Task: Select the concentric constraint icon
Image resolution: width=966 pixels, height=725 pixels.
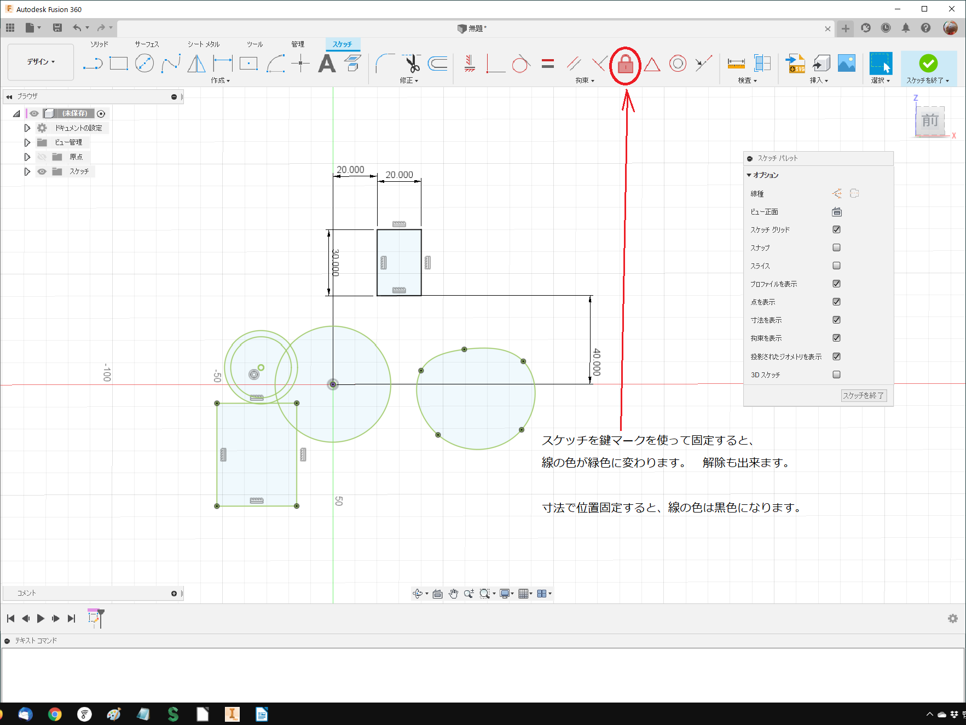Action: coord(678,64)
